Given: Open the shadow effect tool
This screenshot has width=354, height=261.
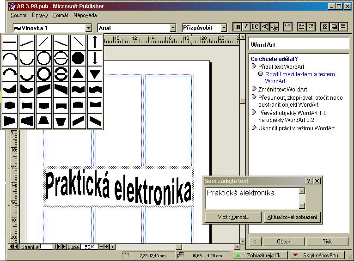Looking at the screenshot, I should point(334,27).
